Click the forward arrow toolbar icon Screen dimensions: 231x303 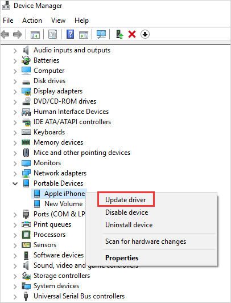18,34
